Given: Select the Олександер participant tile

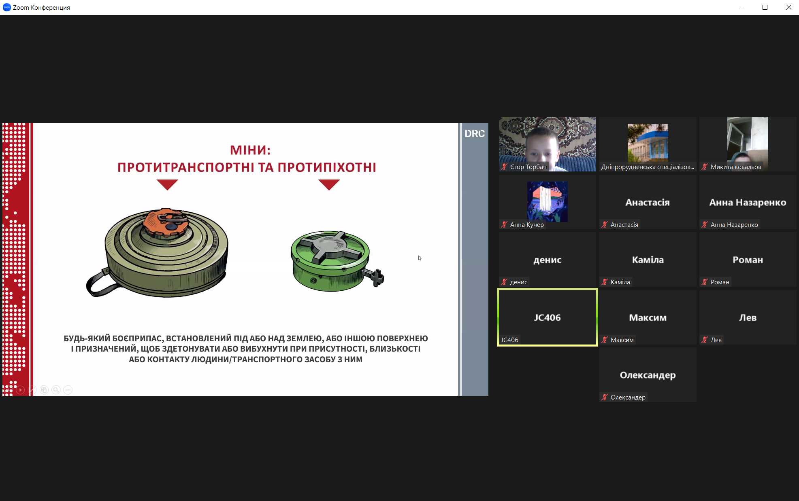Looking at the screenshot, I should coord(648,375).
